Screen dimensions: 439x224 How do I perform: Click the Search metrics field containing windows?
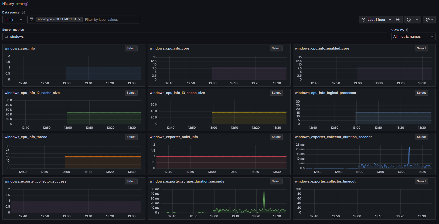195,37
